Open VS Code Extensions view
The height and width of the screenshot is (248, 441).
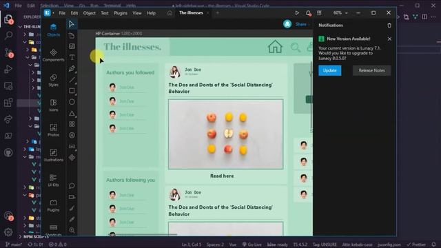pyautogui.click(x=8, y=103)
